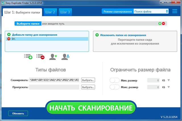Open the 'Поиск файла' scan mode dropdown

151,12
